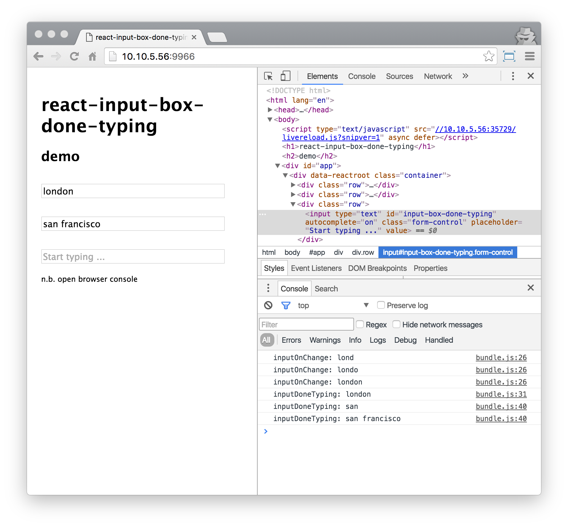
Task: Close the DevTools panel
Action: (x=531, y=76)
